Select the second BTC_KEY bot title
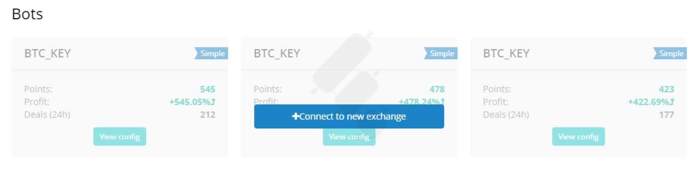This screenshot has width=699, height=171. click(x=277, y=53)
